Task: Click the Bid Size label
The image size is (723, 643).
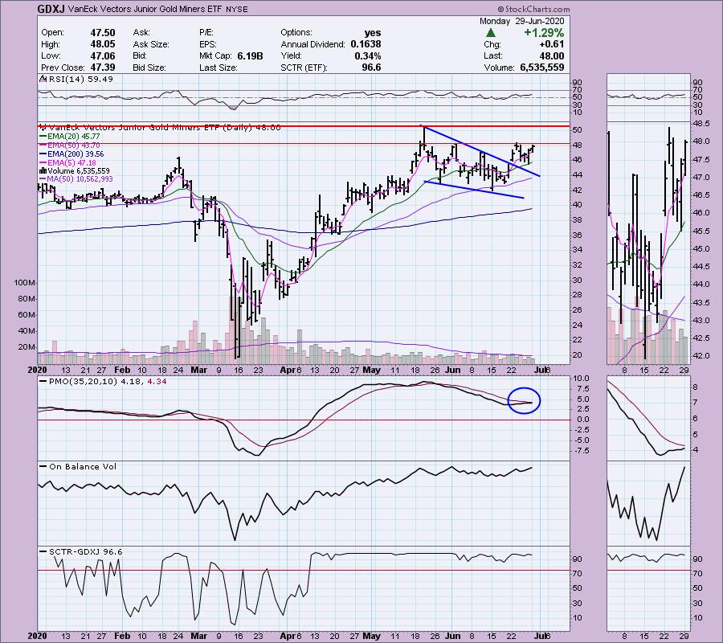Action: (149, 68)
